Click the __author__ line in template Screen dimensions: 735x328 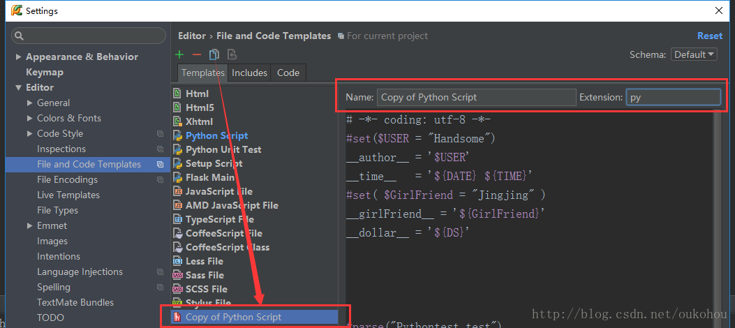pos(408,158)
